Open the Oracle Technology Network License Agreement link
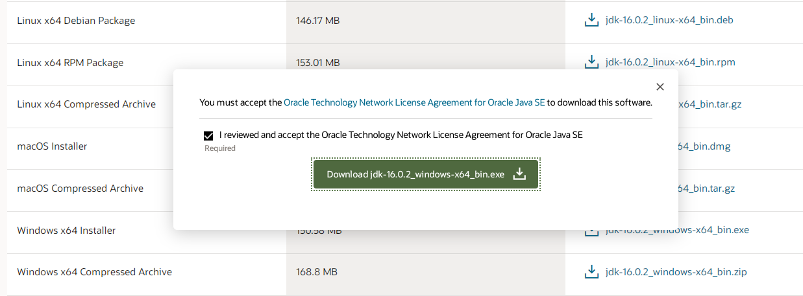 [x=414, y=102]
